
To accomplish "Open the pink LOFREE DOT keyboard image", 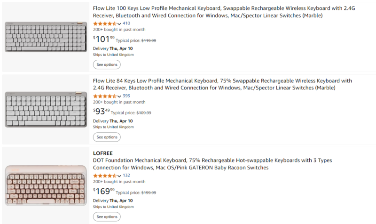I will 46,185.
